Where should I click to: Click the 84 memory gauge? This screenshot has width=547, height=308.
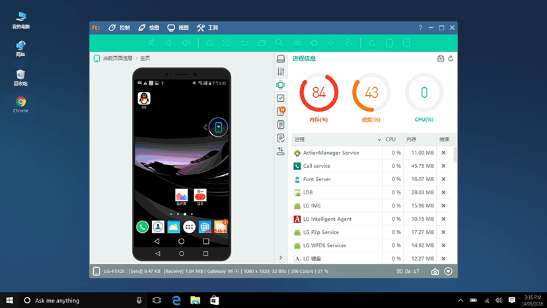(319, 93)
